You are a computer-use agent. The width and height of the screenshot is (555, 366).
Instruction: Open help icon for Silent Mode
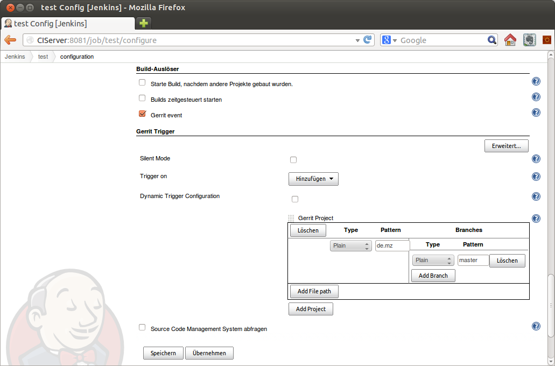[536, 159]
